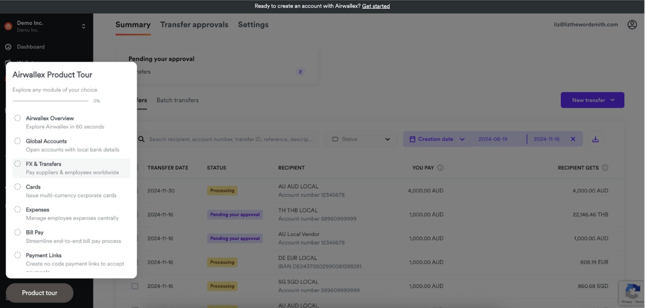This screenshot has width=645, height=308.
Task: Click the IBAN DE04370502990081288281 text
Action: coord(320,266)
